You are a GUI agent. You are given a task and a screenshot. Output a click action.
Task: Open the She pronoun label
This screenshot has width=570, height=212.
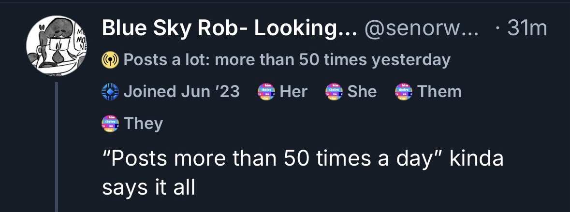(x=362, y=91)
